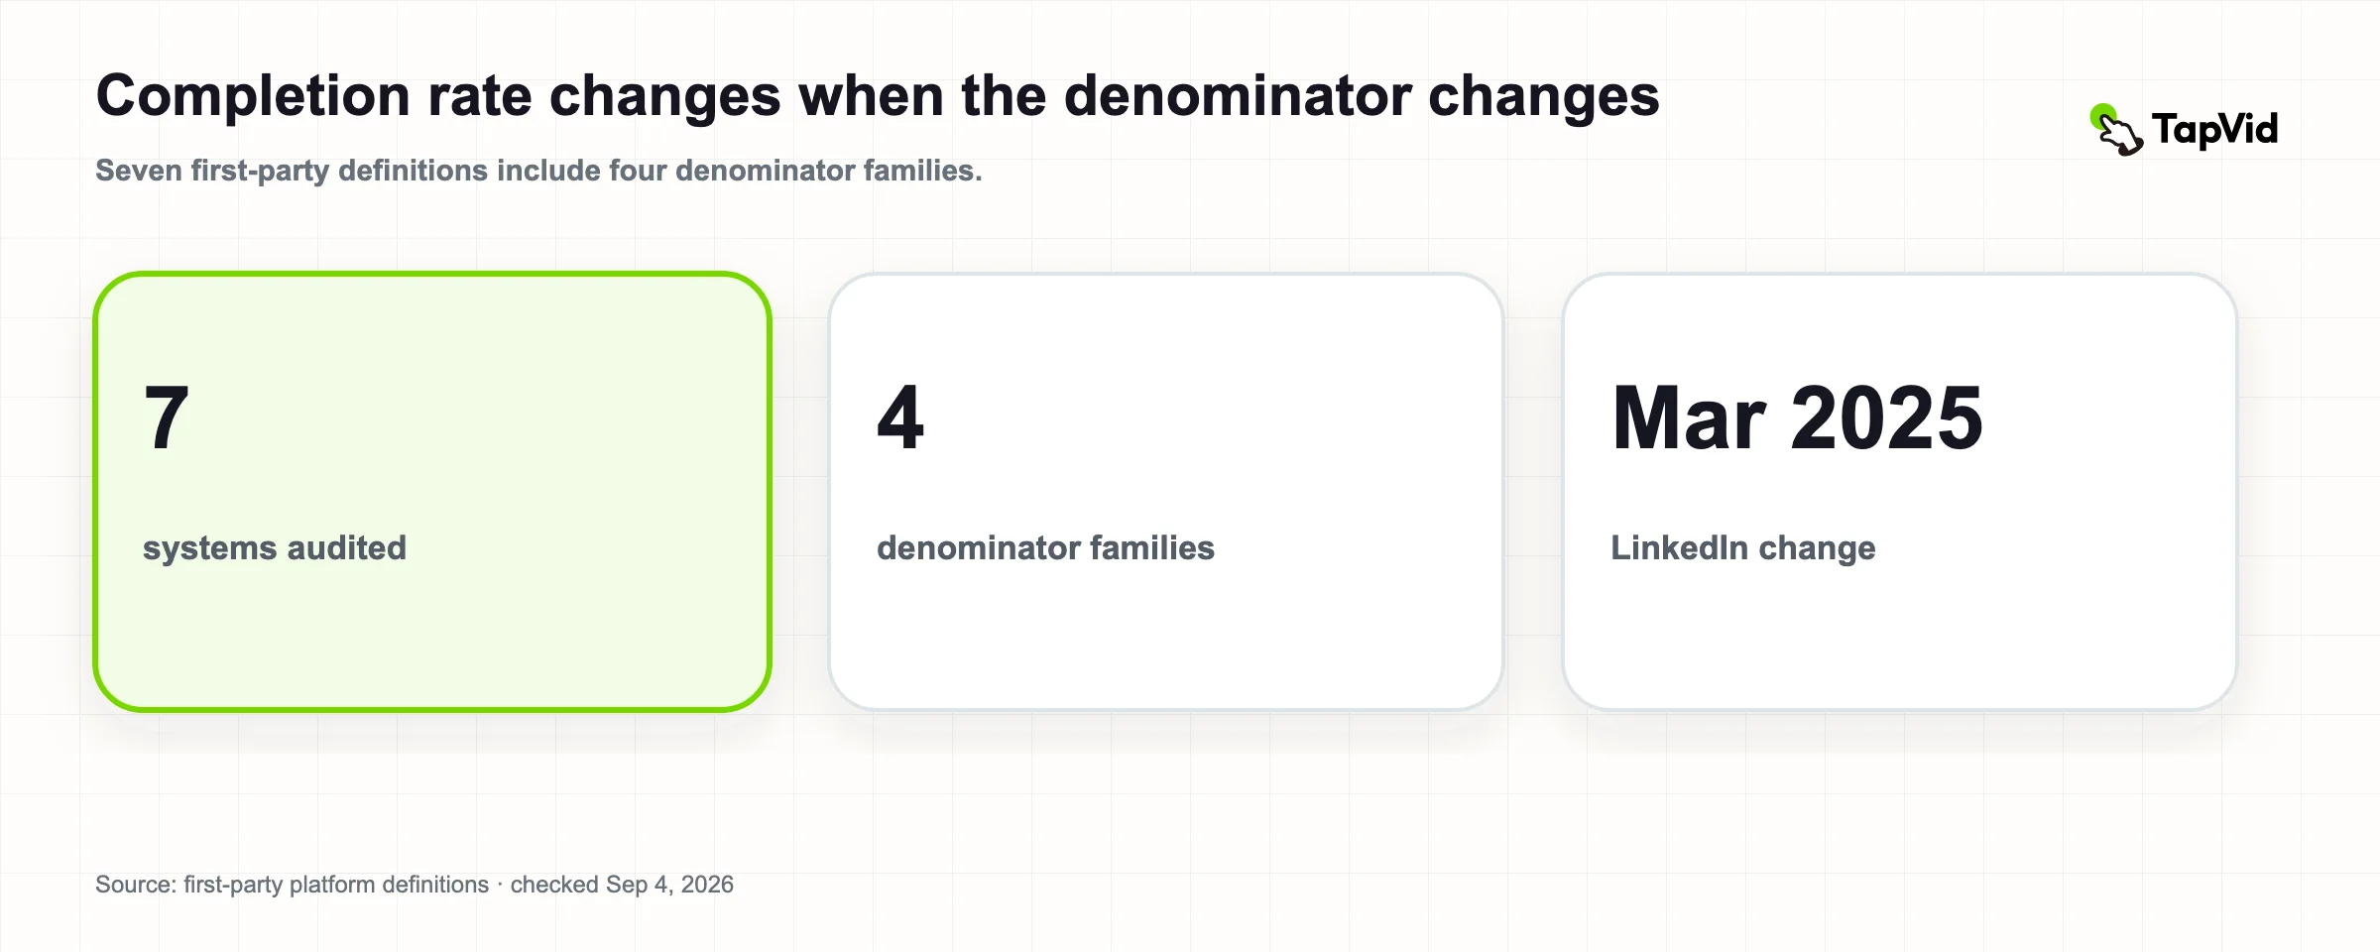Click the source footnote text
This screenshot has height=952, width=2380.
415,885
